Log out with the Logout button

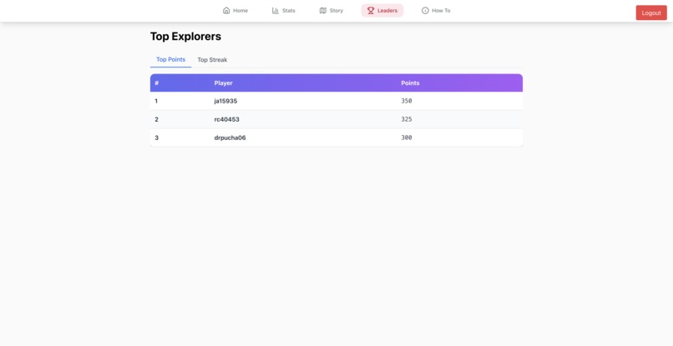(651, 13)
